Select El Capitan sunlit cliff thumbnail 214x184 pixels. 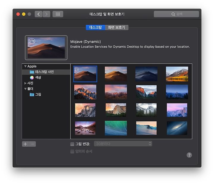146,92
